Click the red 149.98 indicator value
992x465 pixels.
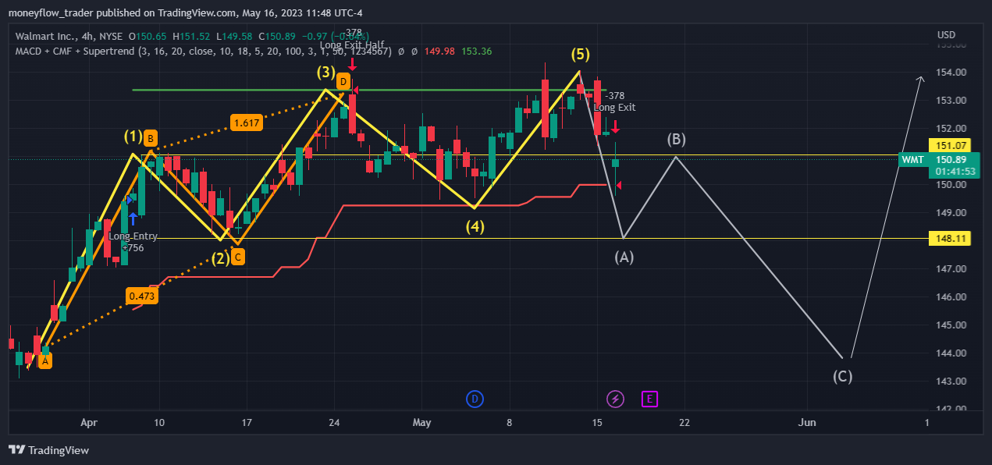(439, 51)
